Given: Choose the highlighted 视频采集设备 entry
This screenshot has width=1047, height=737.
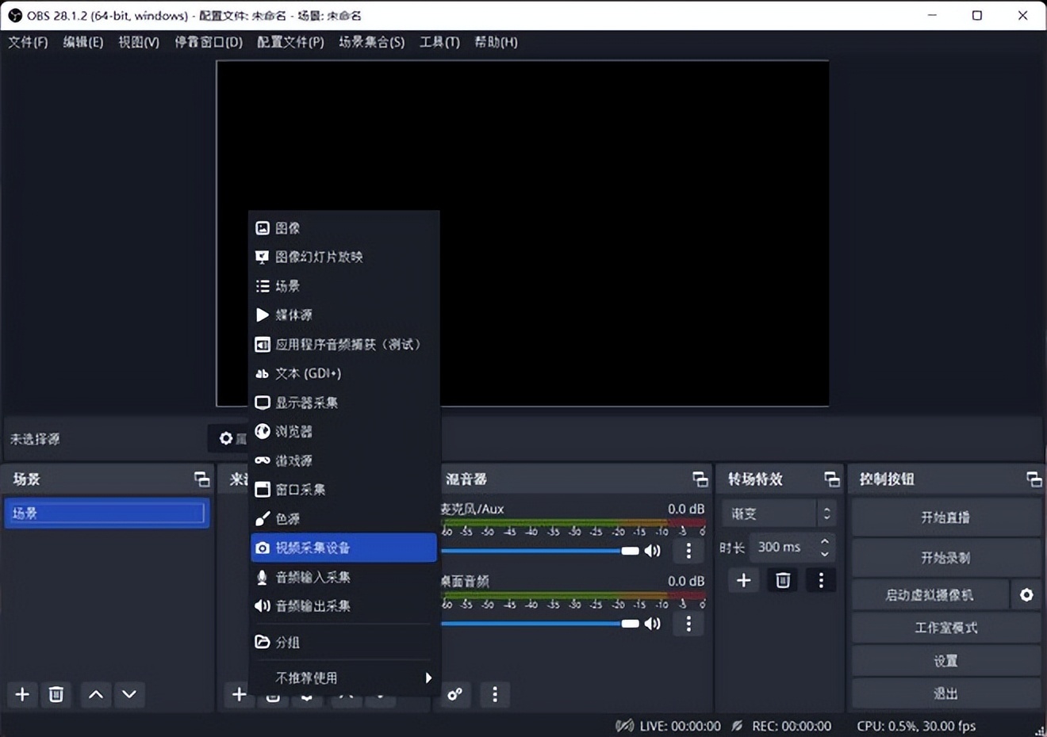Looking at the screenshot, I should [x=343, y=548].
